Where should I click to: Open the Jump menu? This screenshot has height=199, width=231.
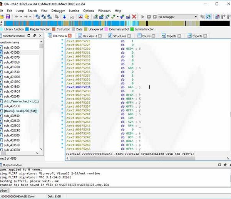[20, 11]
